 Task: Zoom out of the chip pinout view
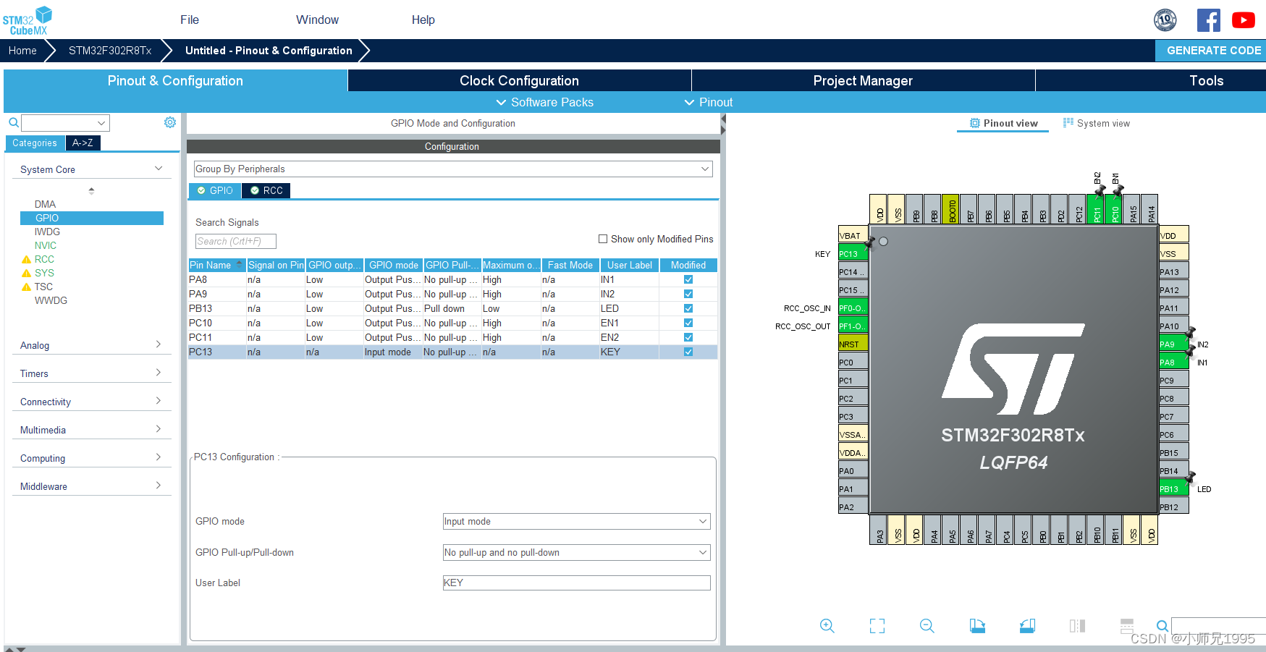927,626
